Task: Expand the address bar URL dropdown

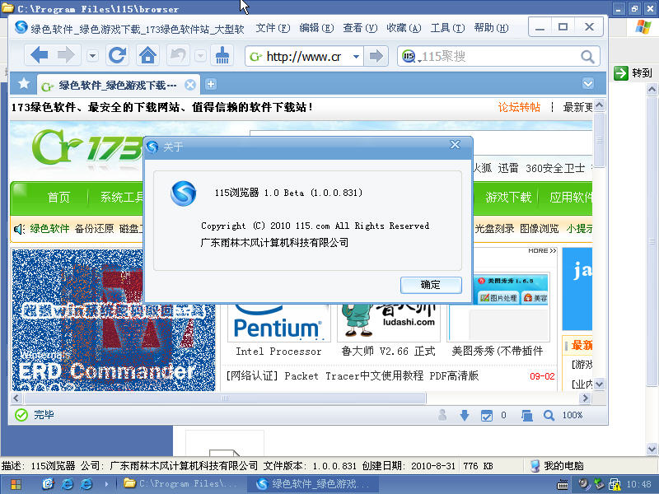Action: (x=356, y=56)
